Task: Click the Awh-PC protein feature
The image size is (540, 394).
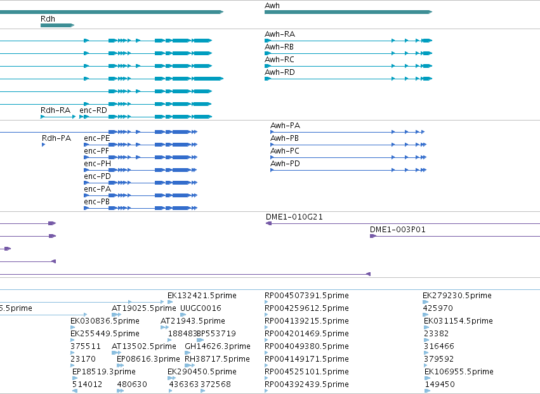Action: coord(348,157)
